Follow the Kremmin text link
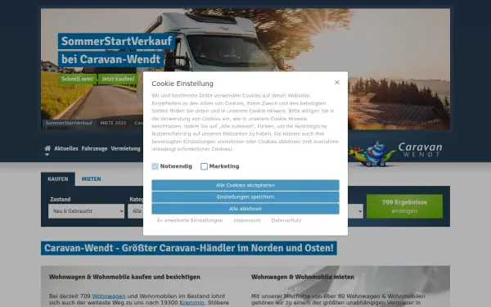The height and width of the screenshot is (307, 491). (191, 303)
